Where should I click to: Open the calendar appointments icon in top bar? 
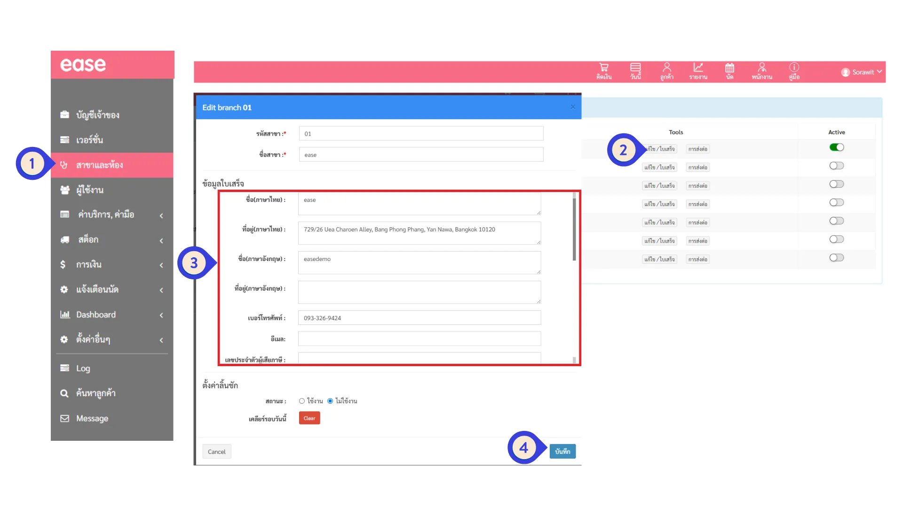pos(729,68)
